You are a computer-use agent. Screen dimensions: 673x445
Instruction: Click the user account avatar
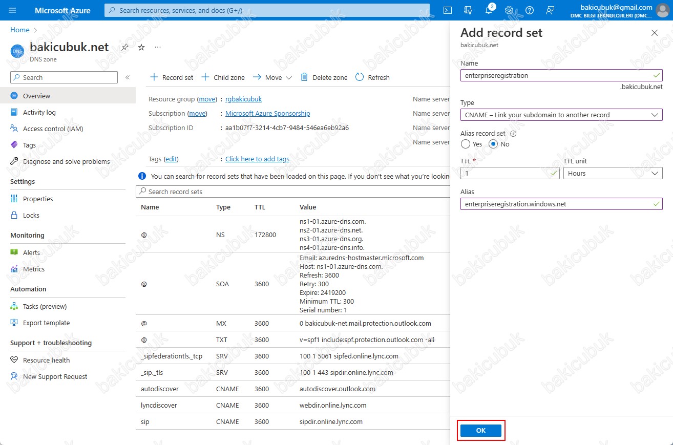click(662, 10)
